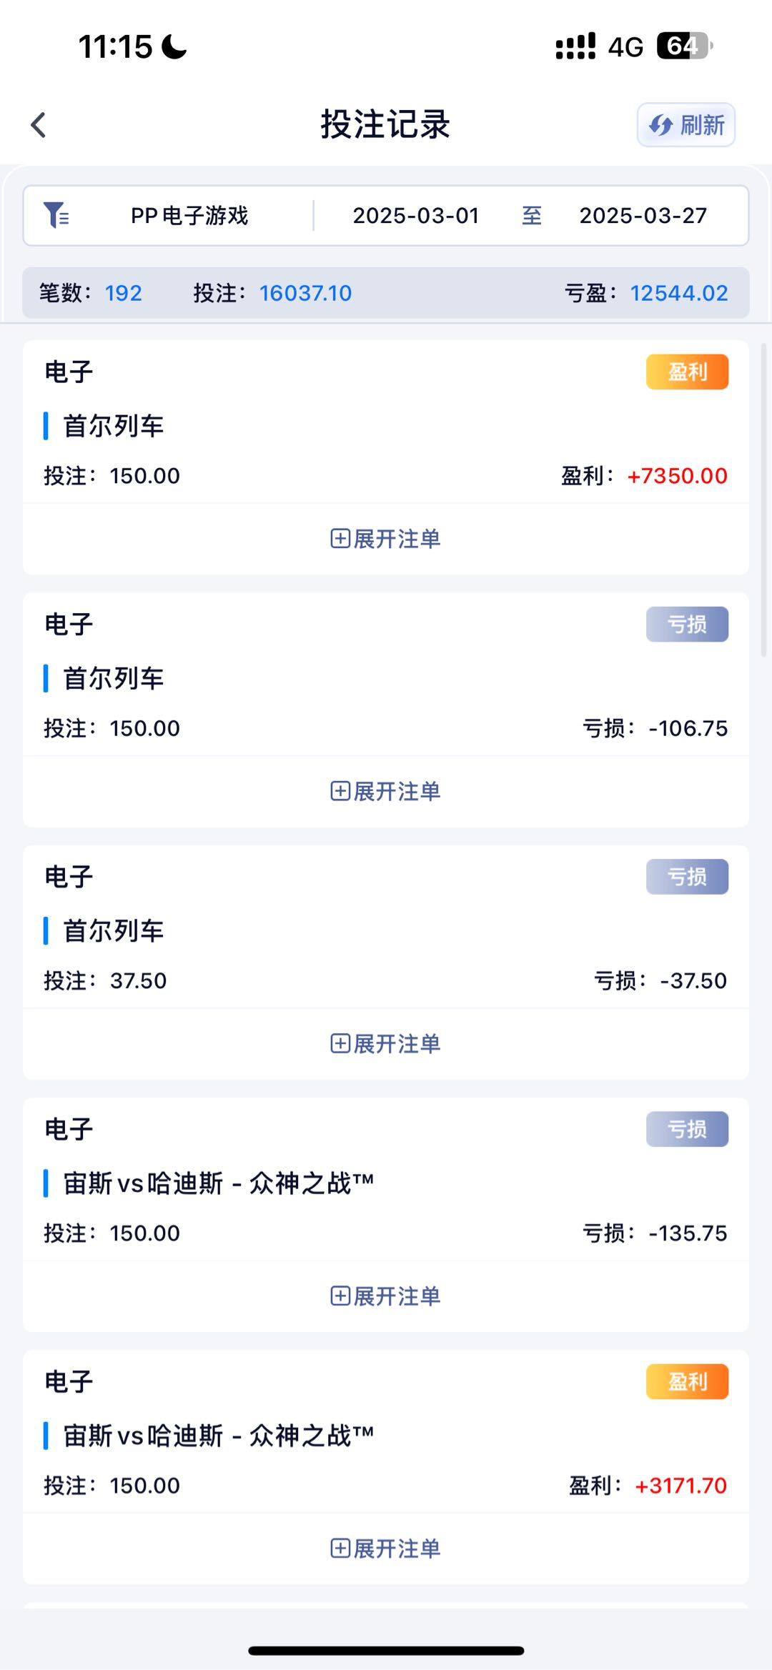Tap 亏损 badge on the -106.75 record
The width and height of the screenshot is (772, 1670).
pyautogui.click(x=687, y=625)
